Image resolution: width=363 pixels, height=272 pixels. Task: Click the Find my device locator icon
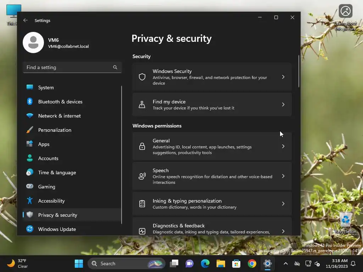pos(142,104)
